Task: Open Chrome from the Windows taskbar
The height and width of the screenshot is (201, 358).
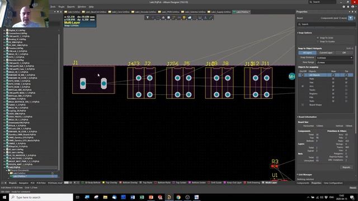Action: [x=178, y=197]
